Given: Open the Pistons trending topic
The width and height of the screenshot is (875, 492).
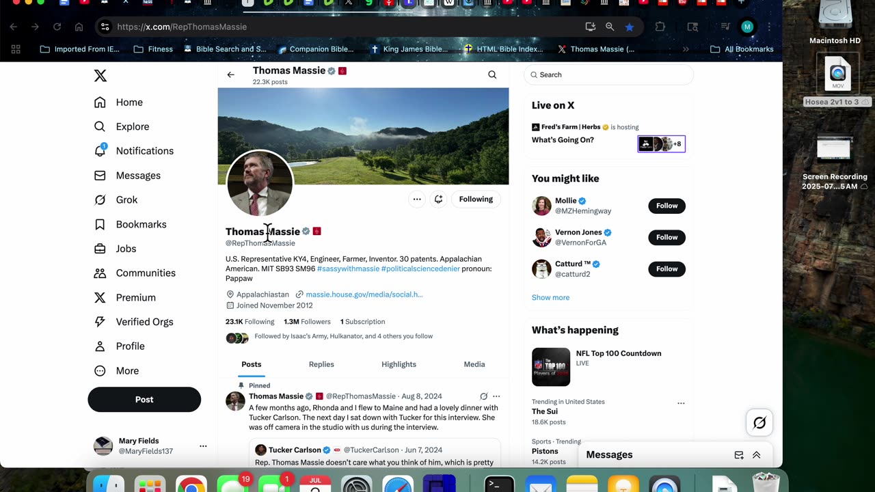Looking at the screenshot, I should tap(545, 451).
